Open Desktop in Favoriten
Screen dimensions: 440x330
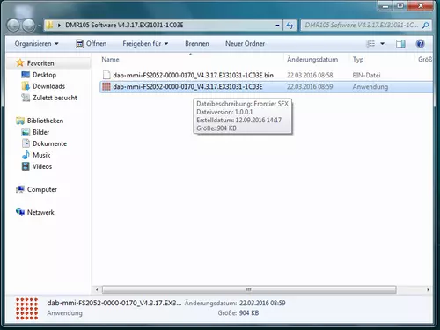click(44, 75)
